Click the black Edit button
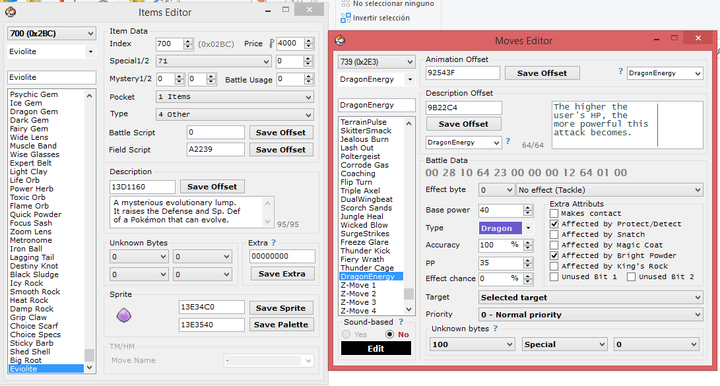 point(376,348)
